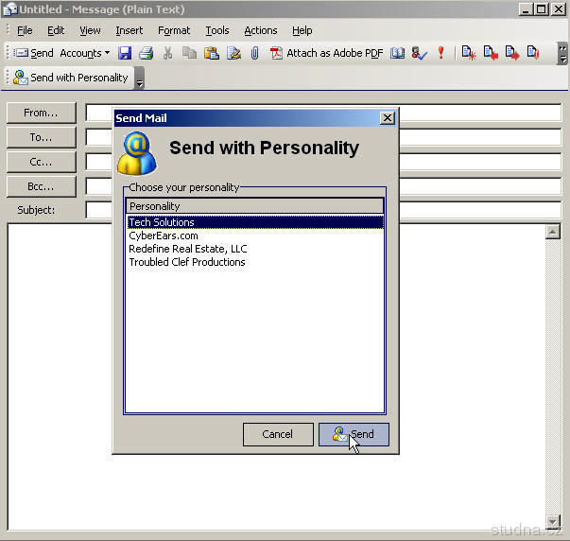Open the Insert menu
Viewport: 570px width, 541px height.
click(130, 30)
